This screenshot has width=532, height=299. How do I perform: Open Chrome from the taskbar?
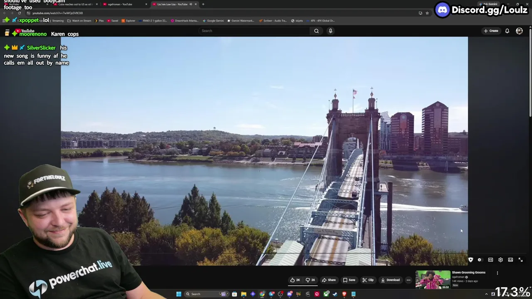tap(262, 294)
